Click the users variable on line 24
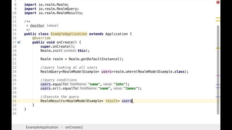 pyautogui.click(x=106, y=71)
